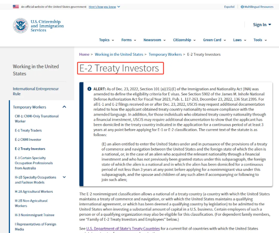
Task: Click the USCIS seal logo
Action: coord(21,26)
